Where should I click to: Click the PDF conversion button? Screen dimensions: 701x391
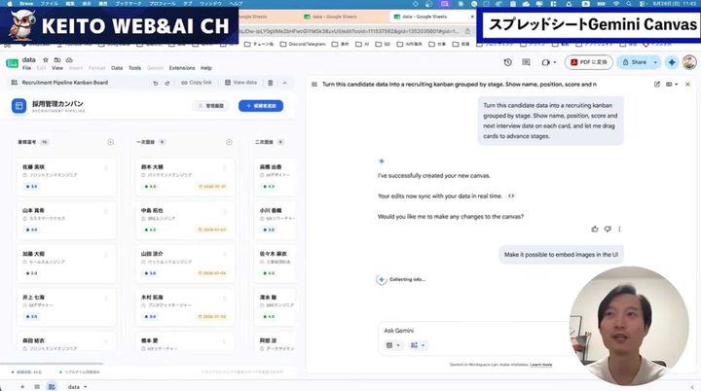588,62
